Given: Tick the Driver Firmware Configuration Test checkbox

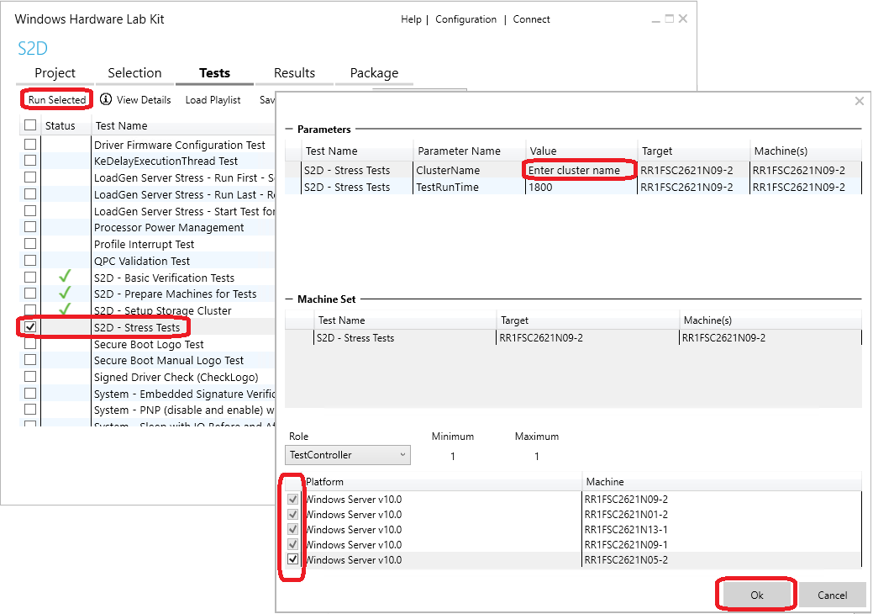Looking at the screenshot, I should coord(30,145).
